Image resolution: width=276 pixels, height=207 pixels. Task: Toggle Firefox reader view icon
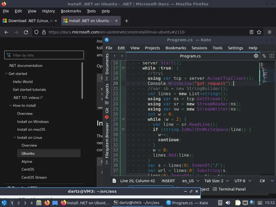pyautogui.click(x=251, y=32)
